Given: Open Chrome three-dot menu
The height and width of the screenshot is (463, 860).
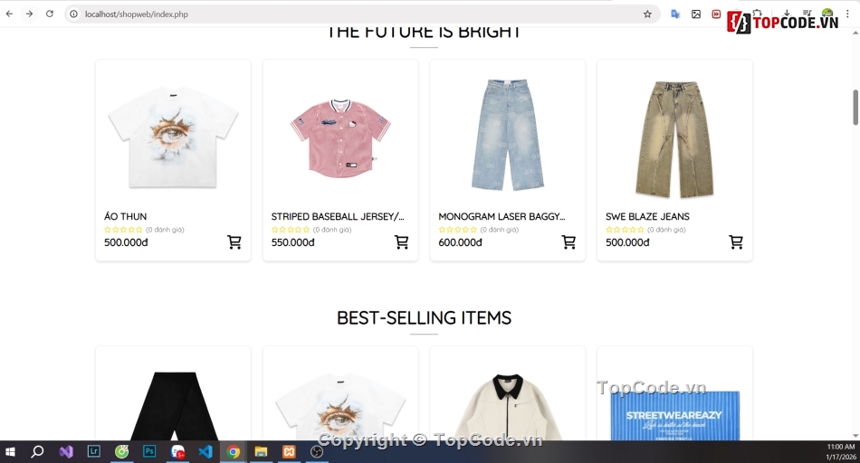Looking at the screenshot, I should coord(848,14).
